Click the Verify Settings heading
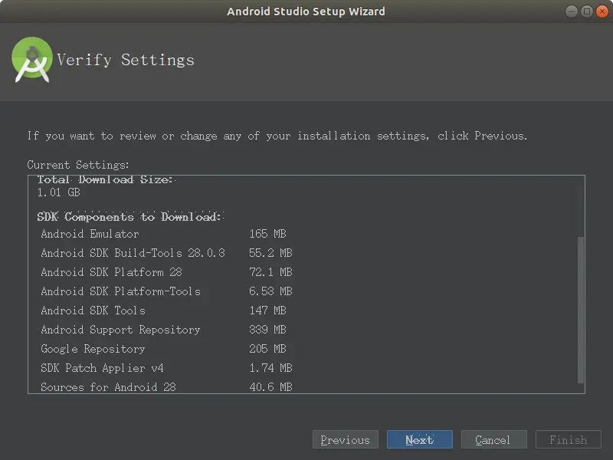 coord(126,60)
